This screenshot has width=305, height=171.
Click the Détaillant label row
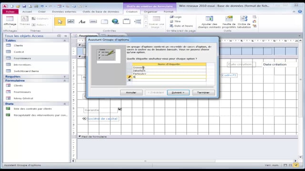click(169, 71)
